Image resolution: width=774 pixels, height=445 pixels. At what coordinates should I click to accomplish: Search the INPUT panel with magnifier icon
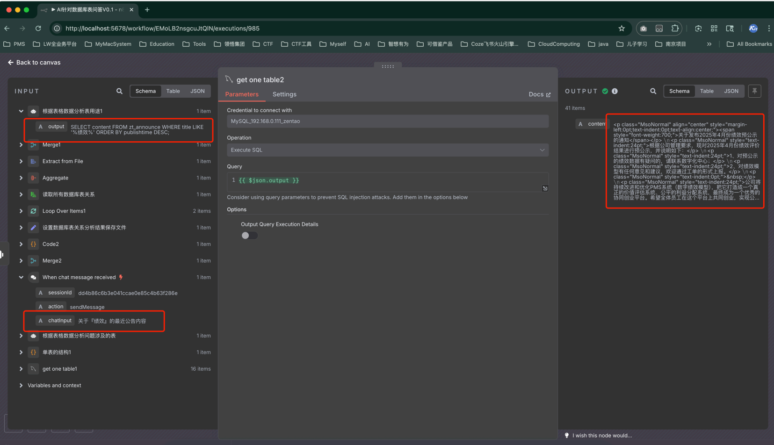click(x=119, y=91)
